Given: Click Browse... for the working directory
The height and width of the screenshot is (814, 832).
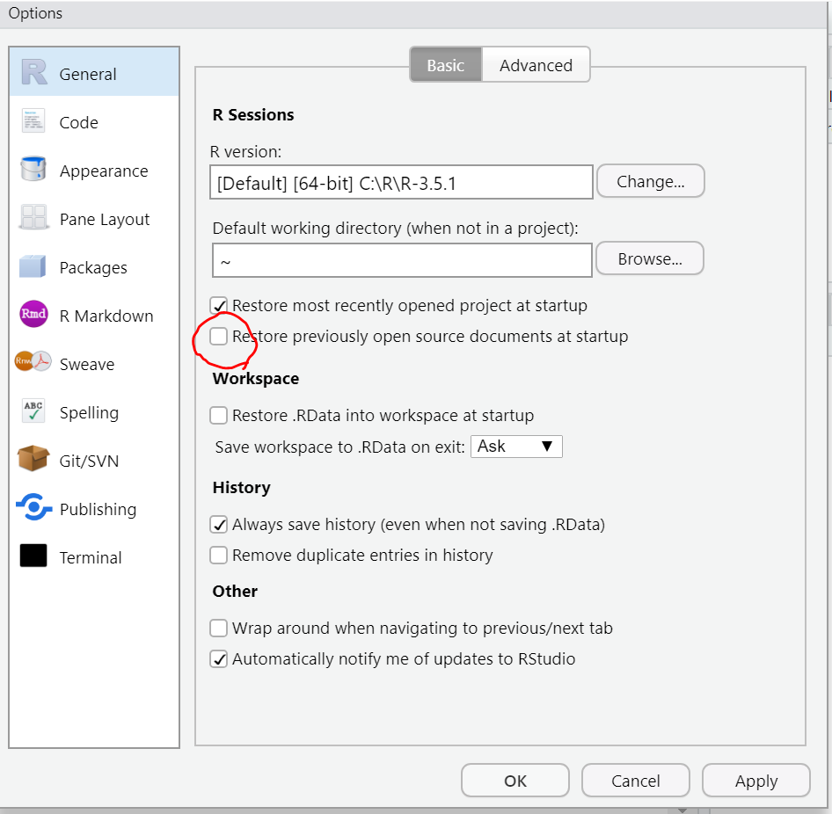Looking at the screenshot, I should [650, 258].
